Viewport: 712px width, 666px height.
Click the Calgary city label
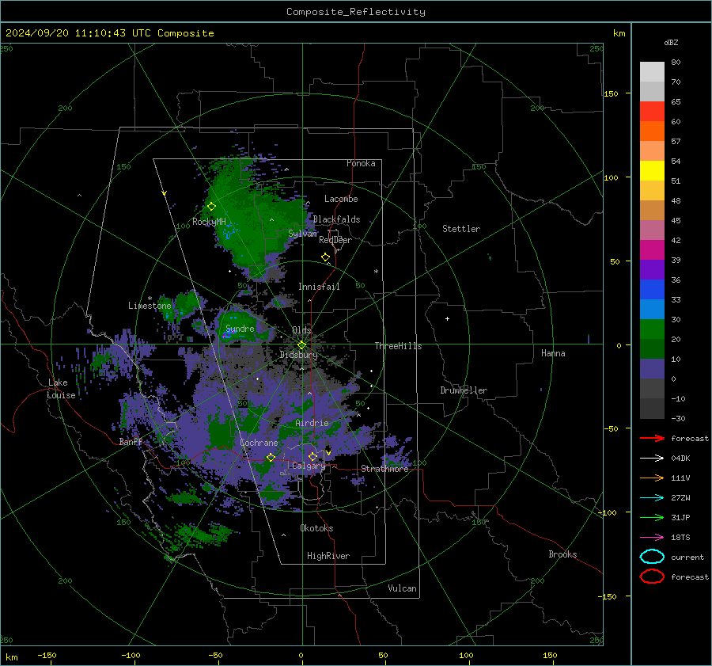click(309, 466)
